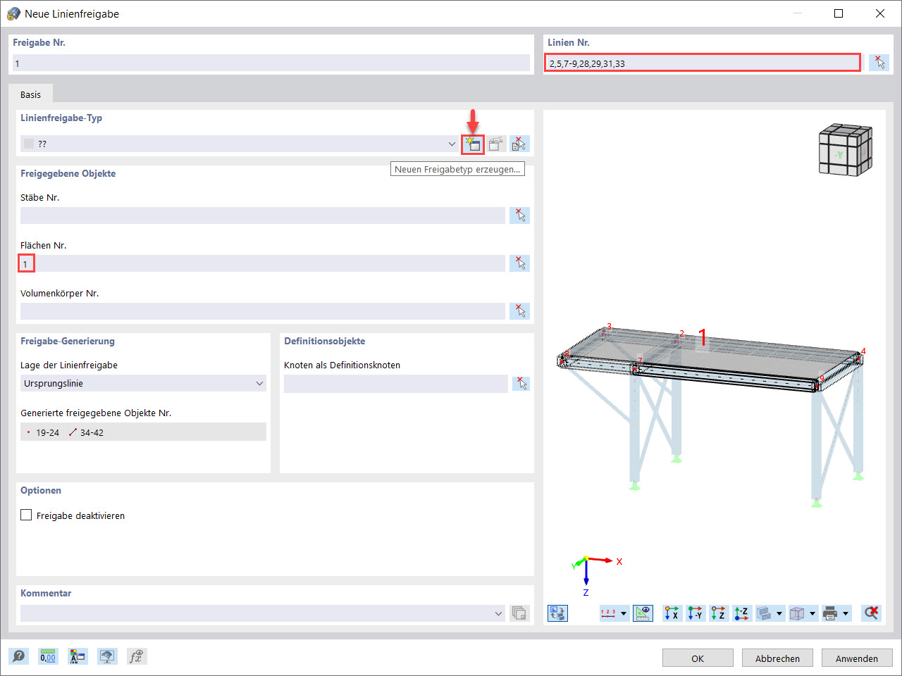This screenshot has height=676, width=902.
Task: Expand the Linienfreigabe-Typ dropdown
Action: pos(452,144)
